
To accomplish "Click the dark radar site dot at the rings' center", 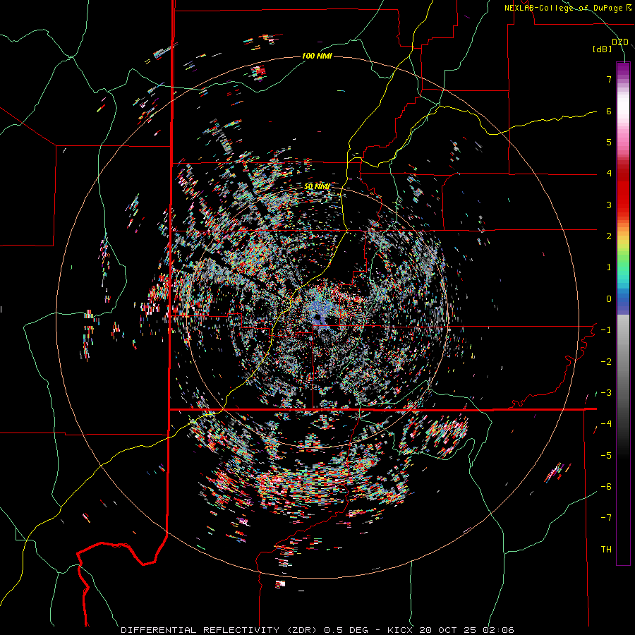I will (x=317, y=317).
